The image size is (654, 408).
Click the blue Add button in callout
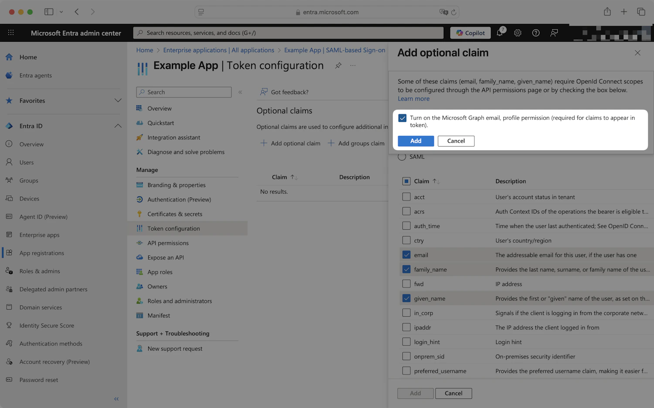[x=416, y=141]
